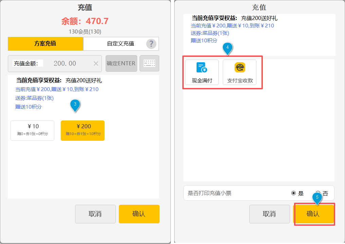Pick the ¥200 recharge plan
Screen dimensions: 345x244
tap(83, 130)
